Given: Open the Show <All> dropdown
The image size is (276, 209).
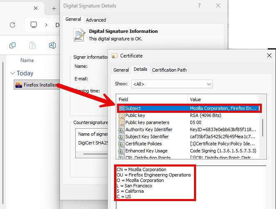Looking at the screenshot, I should 172,84.
